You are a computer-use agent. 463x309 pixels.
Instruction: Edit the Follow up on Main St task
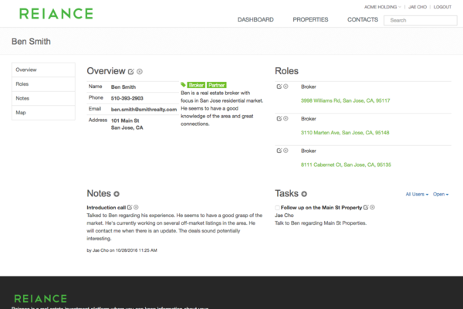pyautogui.click(x=366, y=208)
